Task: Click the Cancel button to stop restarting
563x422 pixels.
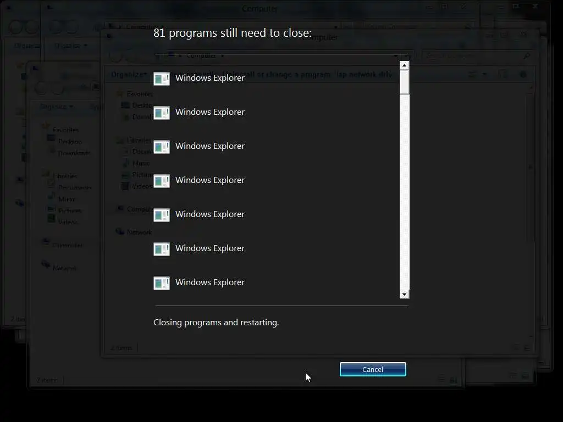Action: coord(373,369)
